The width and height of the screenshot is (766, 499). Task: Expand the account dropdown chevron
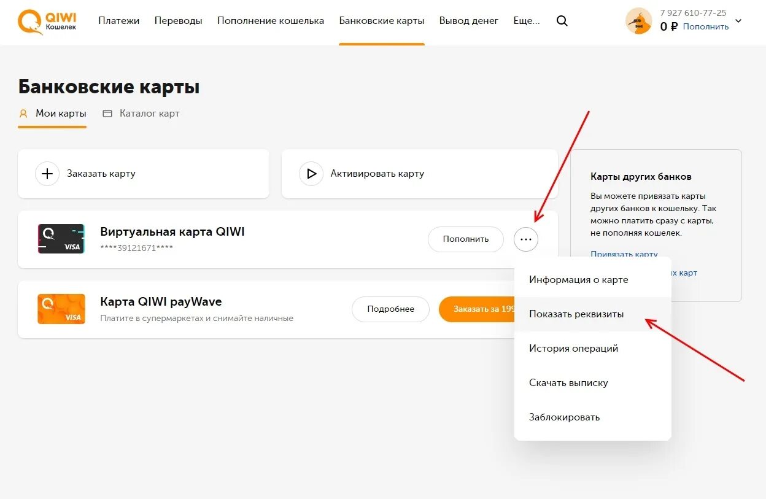point(738,21)
